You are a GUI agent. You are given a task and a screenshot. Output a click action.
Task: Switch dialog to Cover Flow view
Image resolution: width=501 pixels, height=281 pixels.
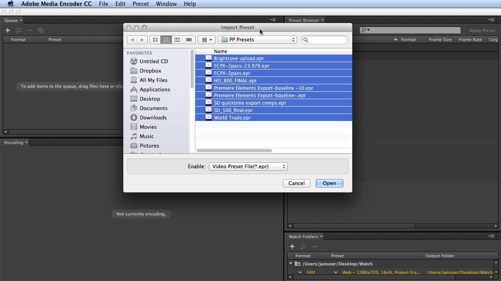click(189, 40)
